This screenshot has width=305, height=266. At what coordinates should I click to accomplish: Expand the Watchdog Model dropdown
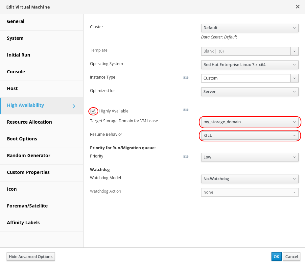pos(249,179)
